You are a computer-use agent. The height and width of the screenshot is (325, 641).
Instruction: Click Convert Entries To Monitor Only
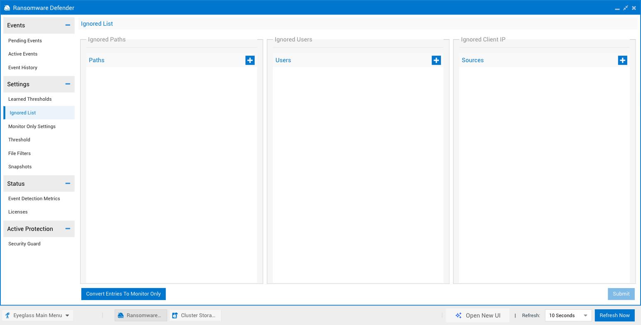click(124, 294)
